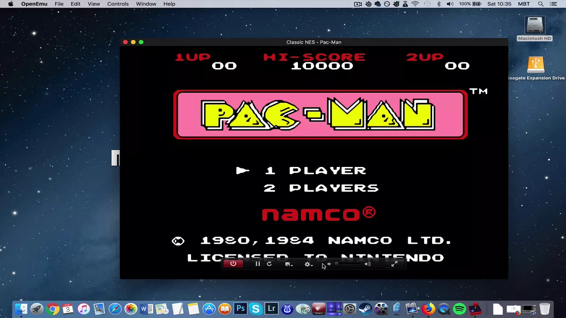The width and height of the screenshot is (566, 318).
Task: Open the save states dropdown
Action: tap(289, 264)
